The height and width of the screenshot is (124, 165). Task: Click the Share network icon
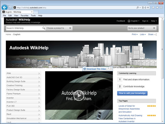tap(155, 34)
